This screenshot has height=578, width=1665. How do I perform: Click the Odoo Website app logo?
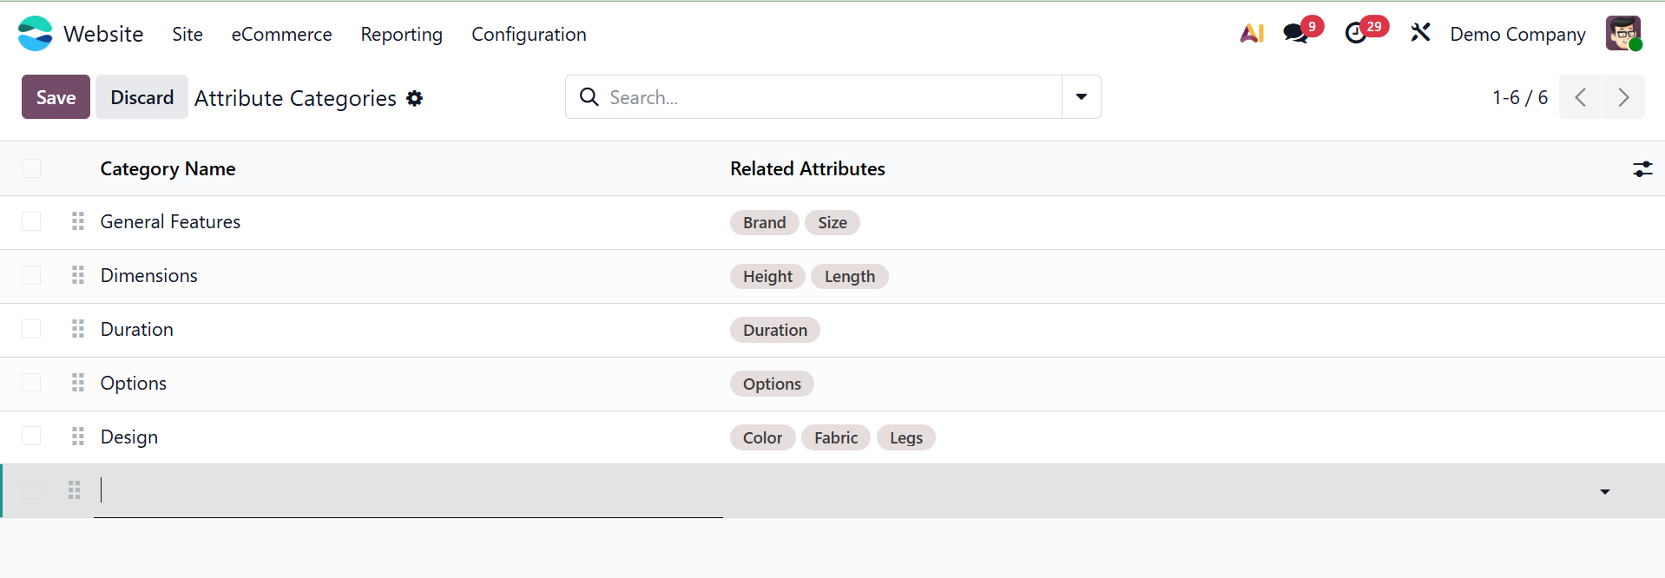click(x=35, y=34)
